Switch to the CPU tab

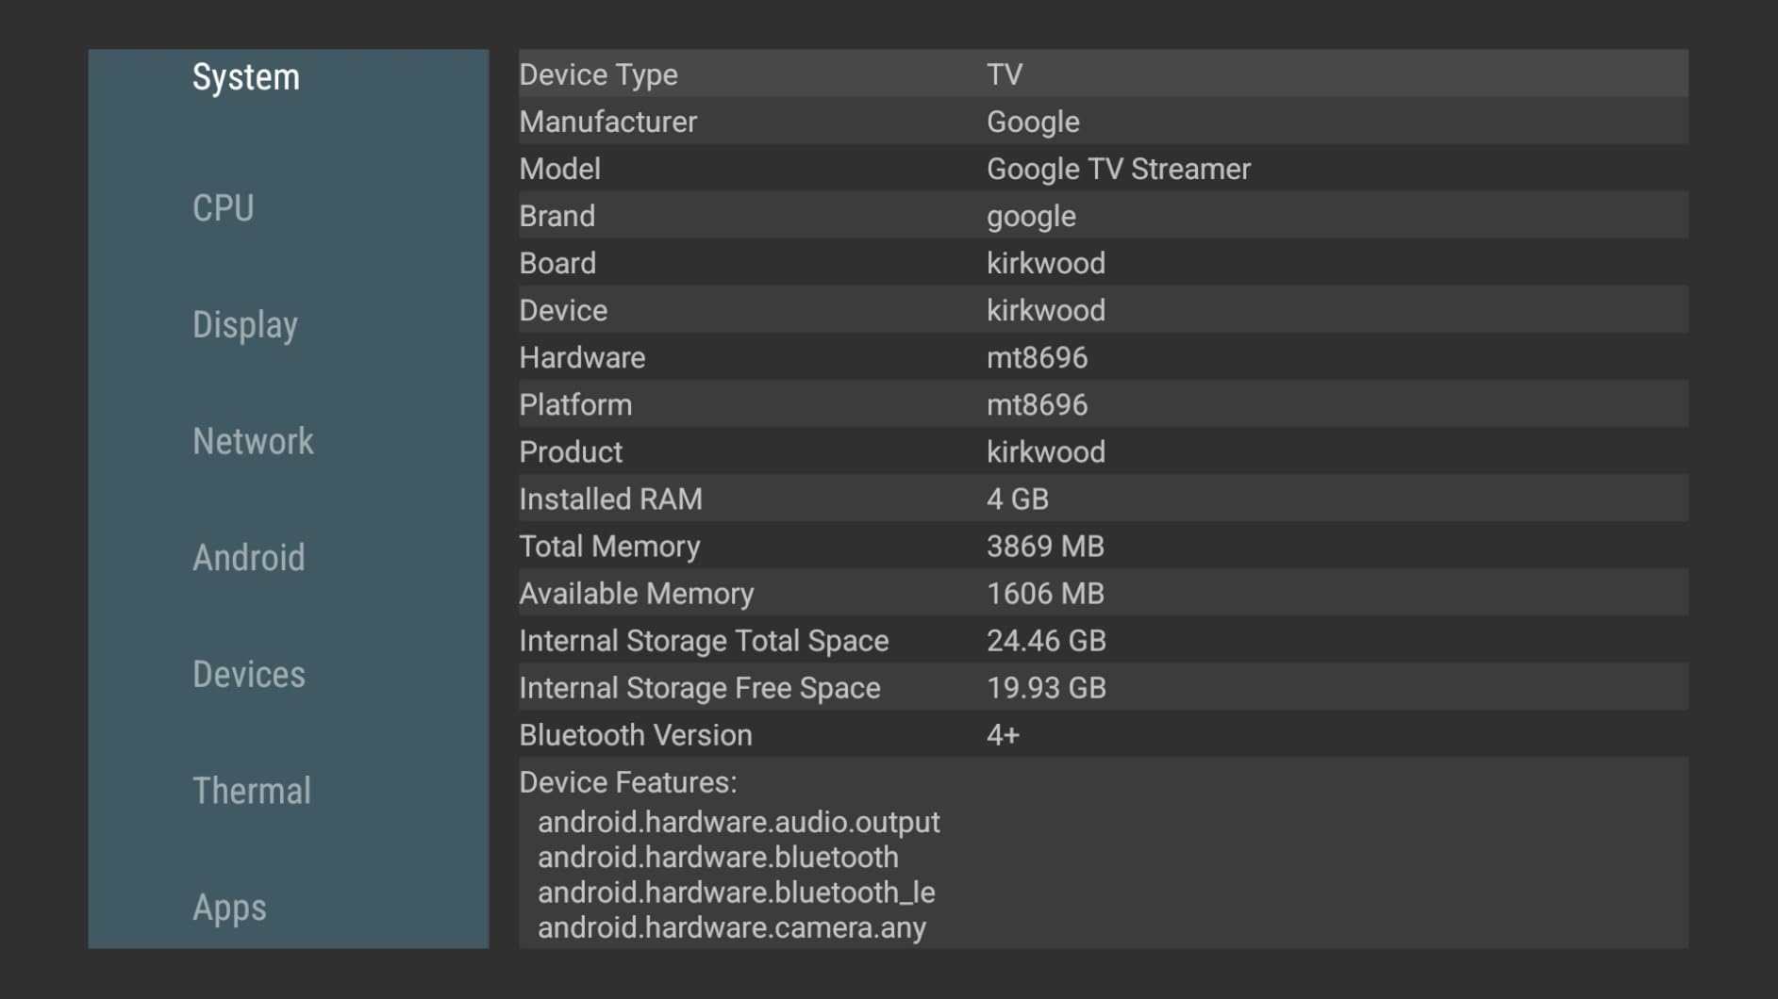point(224,208)
